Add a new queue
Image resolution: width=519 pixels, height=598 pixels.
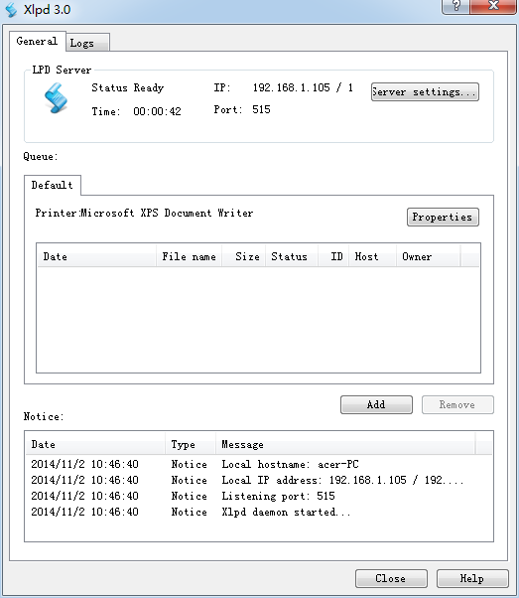[376, 404]
